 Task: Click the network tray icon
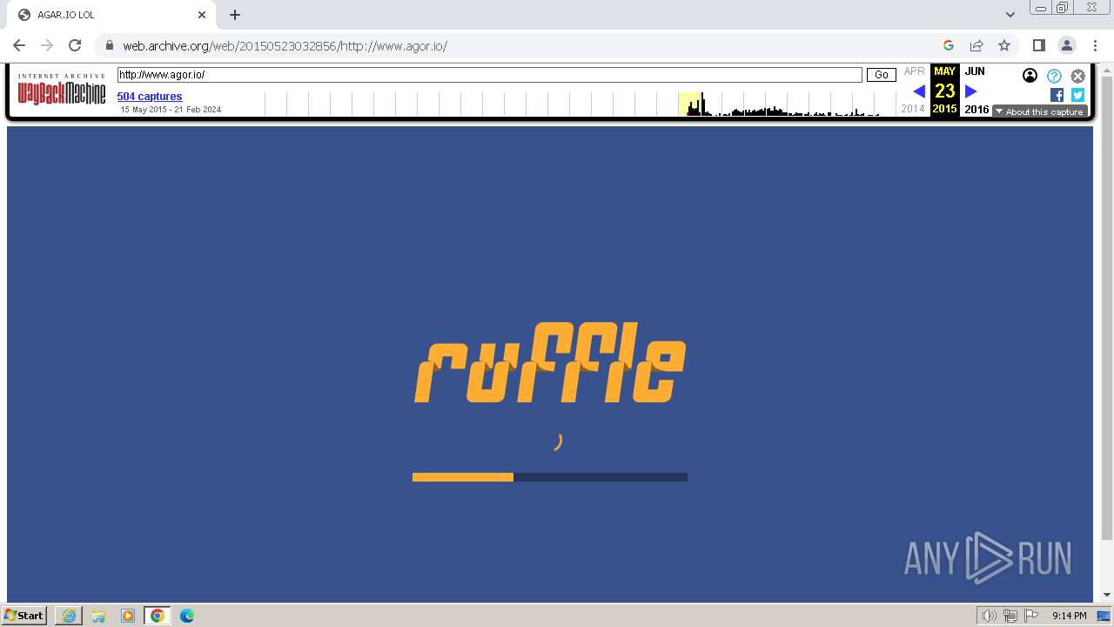tap(1010, 616)
